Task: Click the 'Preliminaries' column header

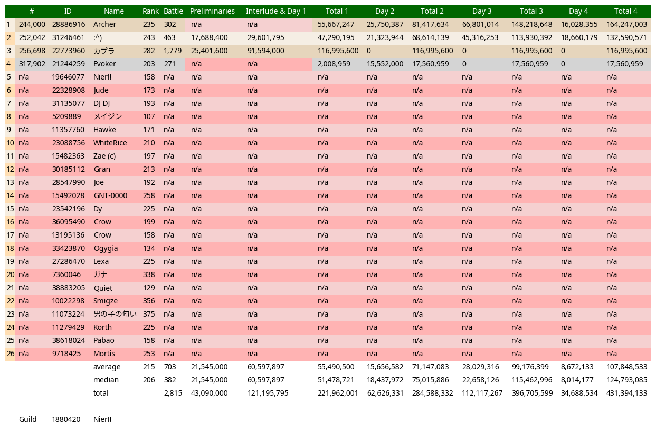Action: coord(212,11)
